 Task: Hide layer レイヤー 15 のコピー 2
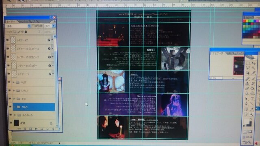pos(8,57)
